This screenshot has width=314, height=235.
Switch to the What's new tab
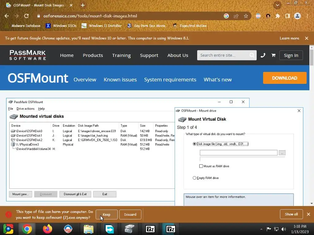218,80
